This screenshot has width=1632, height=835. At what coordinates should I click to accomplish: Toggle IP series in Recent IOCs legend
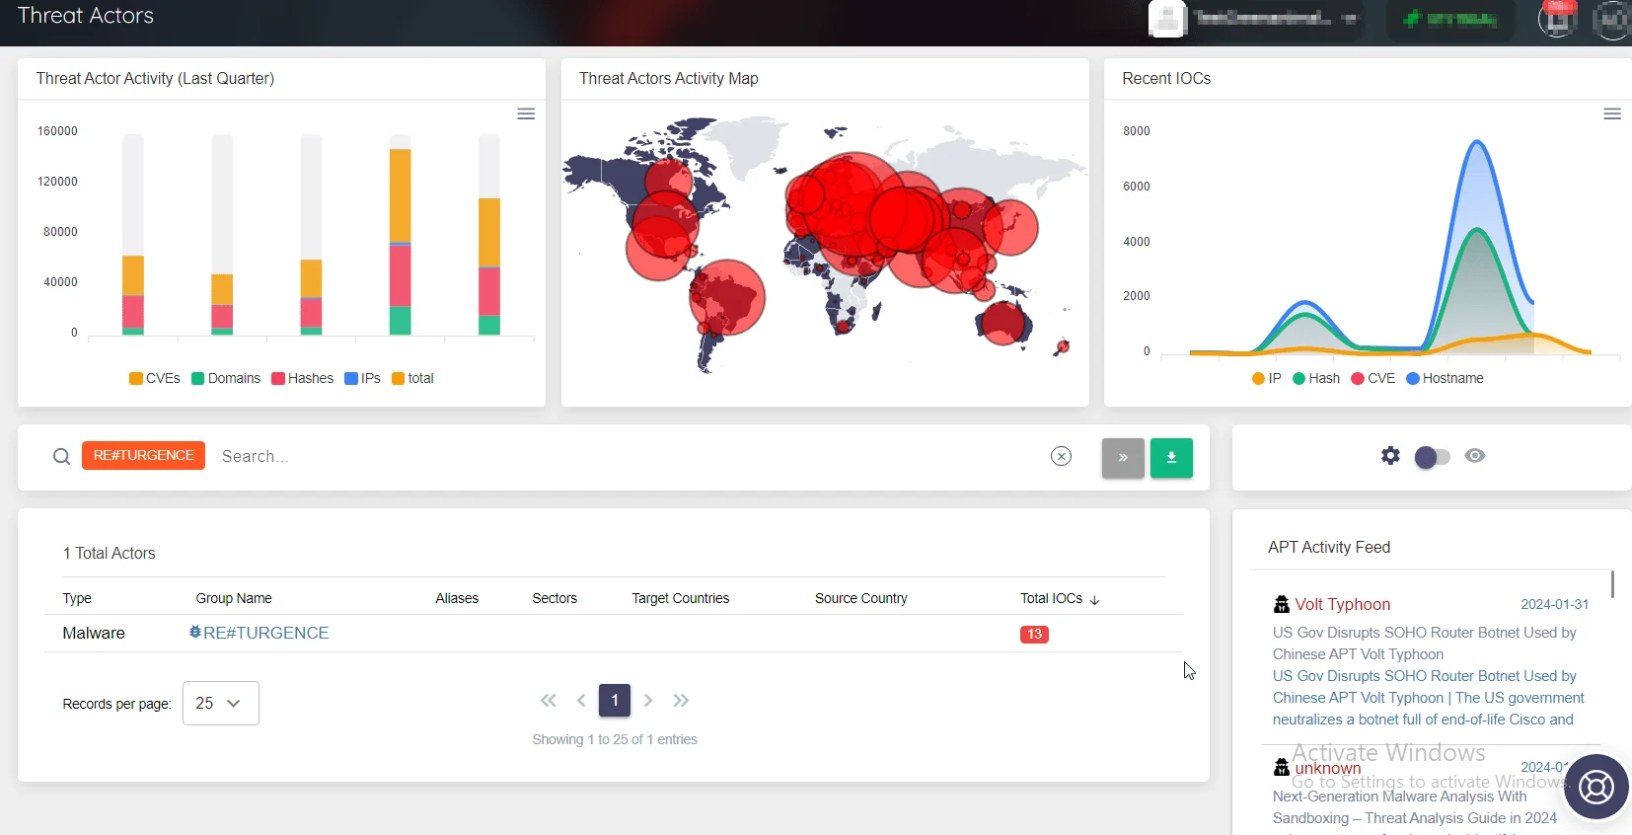(x=1267, y=378)
